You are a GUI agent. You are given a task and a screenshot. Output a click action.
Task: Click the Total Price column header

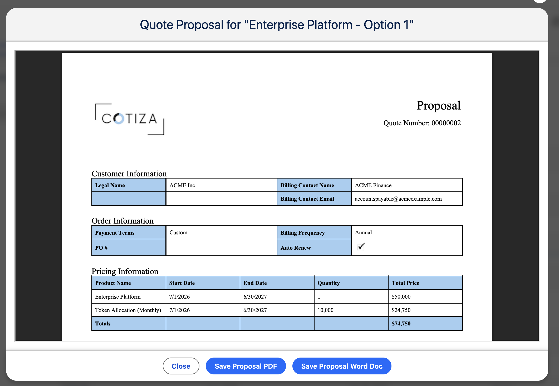pos(425,283)
